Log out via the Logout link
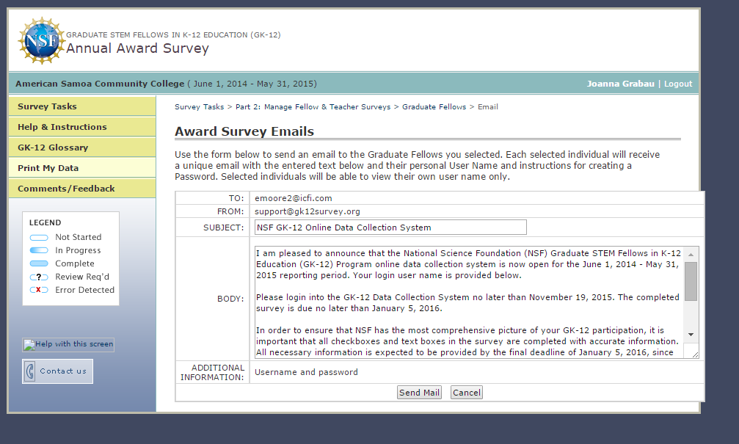This screenshot has height=444, width=739. tap(678, 84)
